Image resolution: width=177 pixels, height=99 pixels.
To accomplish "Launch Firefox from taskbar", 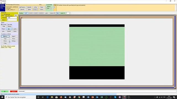I will (x=61, y=97).
